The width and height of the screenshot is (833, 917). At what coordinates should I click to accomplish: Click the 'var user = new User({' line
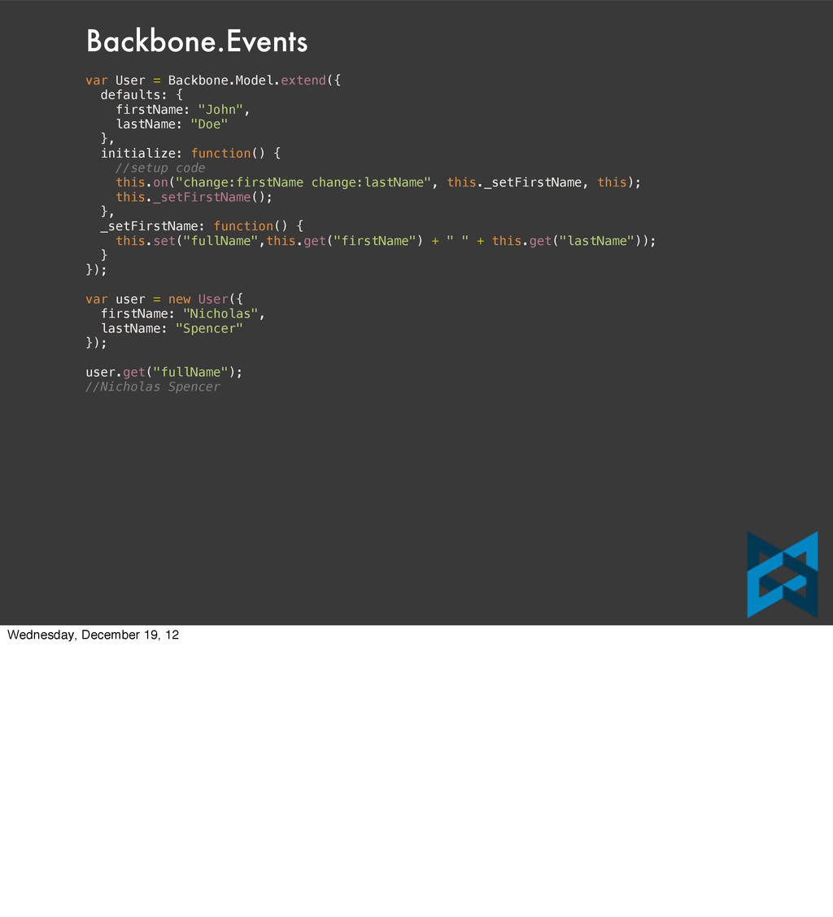coord(164,299)
